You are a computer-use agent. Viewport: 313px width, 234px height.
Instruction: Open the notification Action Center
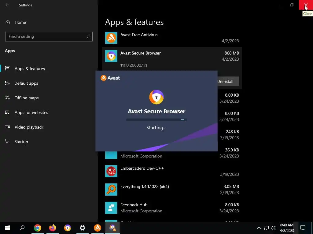click(303, 228)
